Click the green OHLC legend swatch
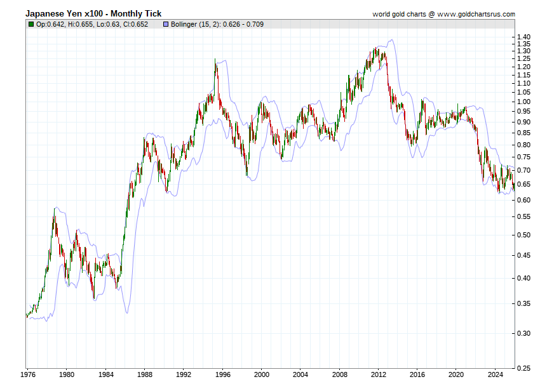 pyautogui.click(x=31, y=24)
